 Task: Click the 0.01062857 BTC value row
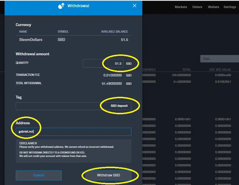[223, 82]
